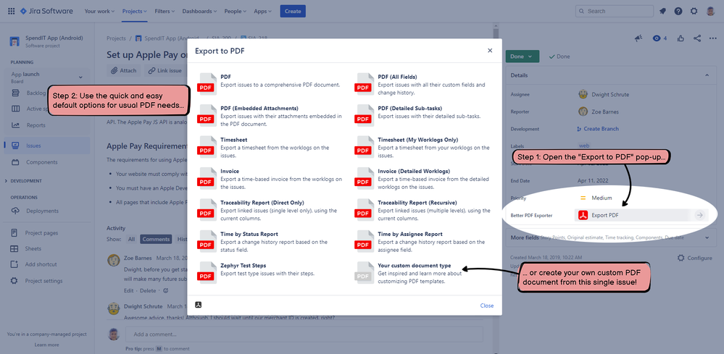Open Jira settings gear icon
The height and width of the screenshot is (354, 724).
(694, 11)
